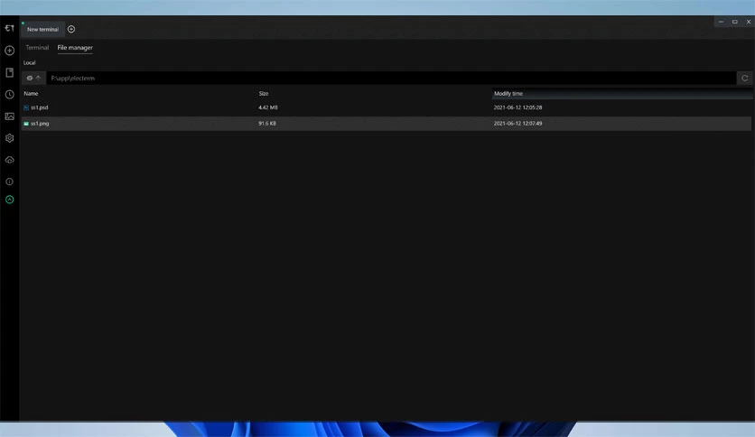
Task: Click modify time 2021-06-12 12:05:28
Action: click(x=517, y=107)
